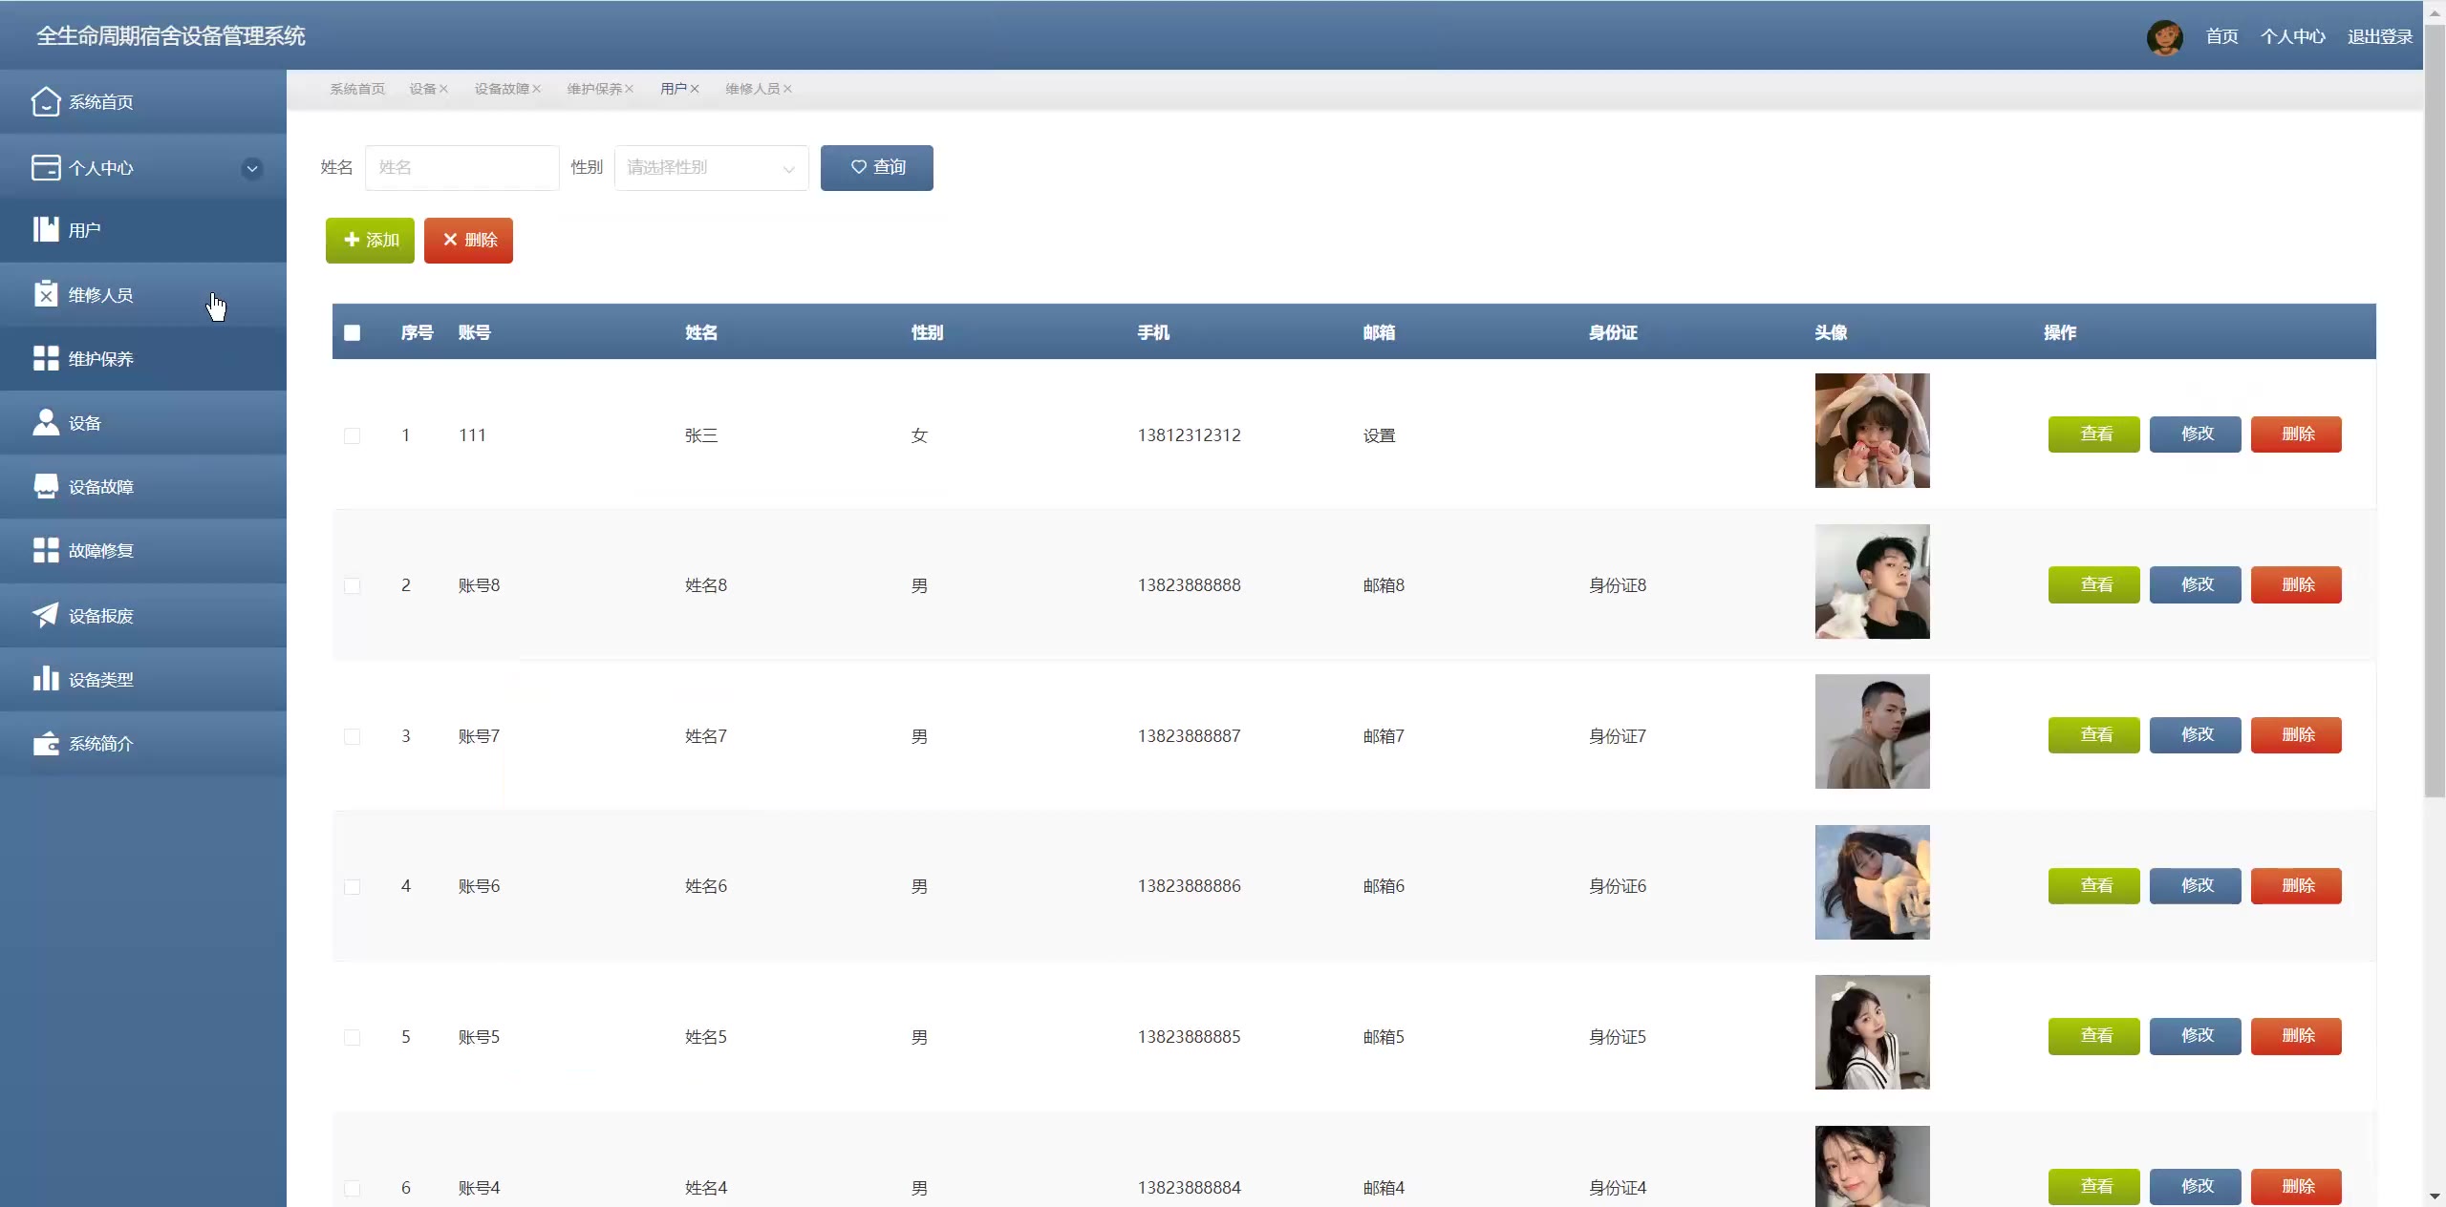
Task: Open the 请选择性别 dropdown
Action: pos(711,167)
